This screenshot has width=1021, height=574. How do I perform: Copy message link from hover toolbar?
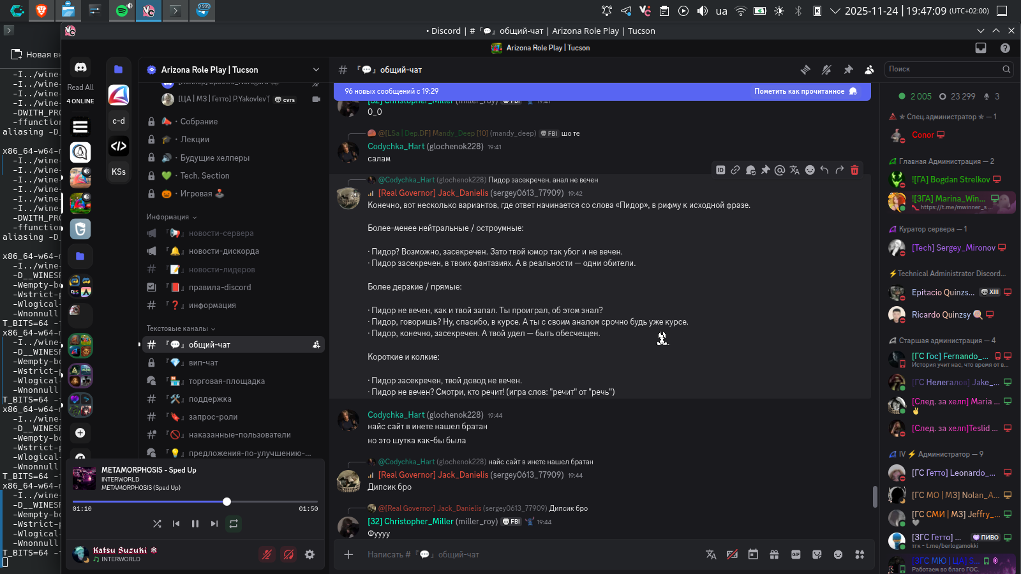coord(735,170)
